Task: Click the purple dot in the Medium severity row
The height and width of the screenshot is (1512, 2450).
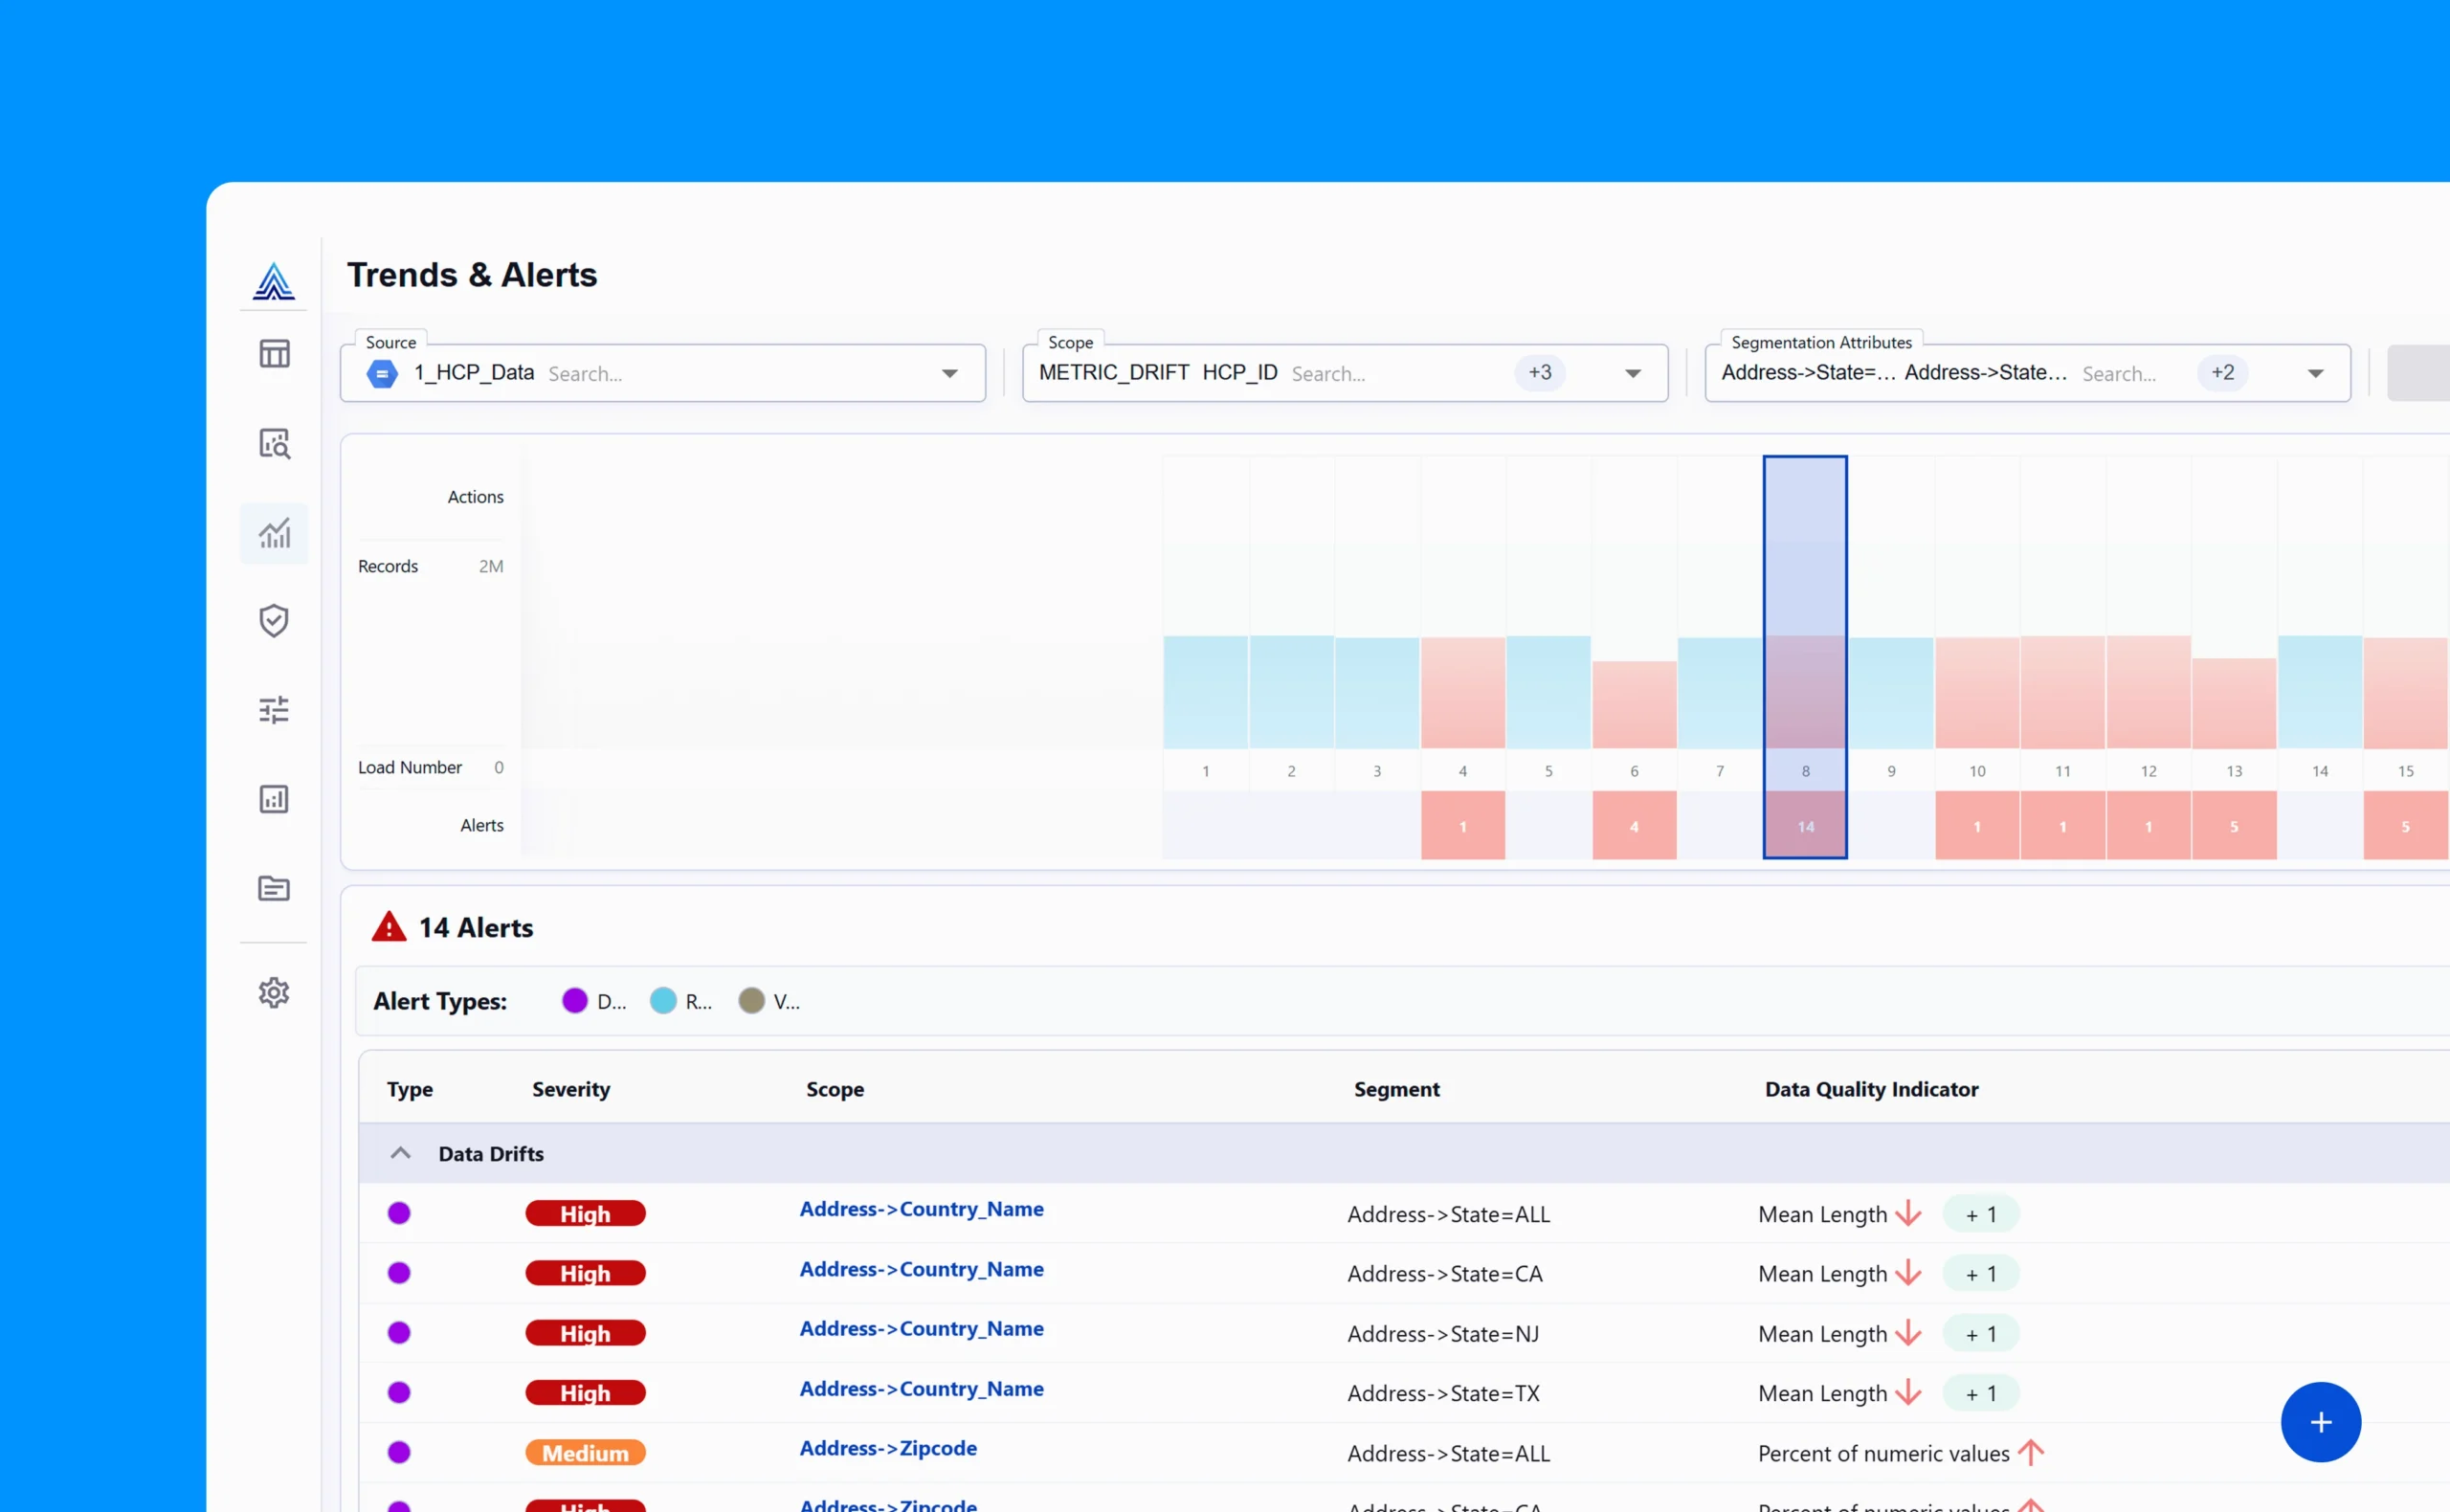Action: point(399,1452)
